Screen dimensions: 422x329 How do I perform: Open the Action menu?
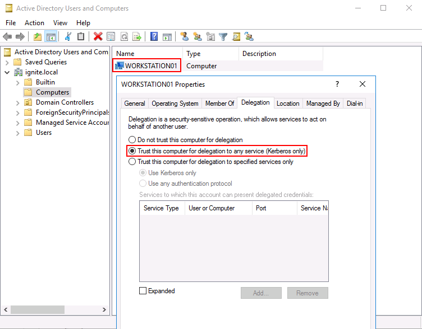click(x=34, y=23)
